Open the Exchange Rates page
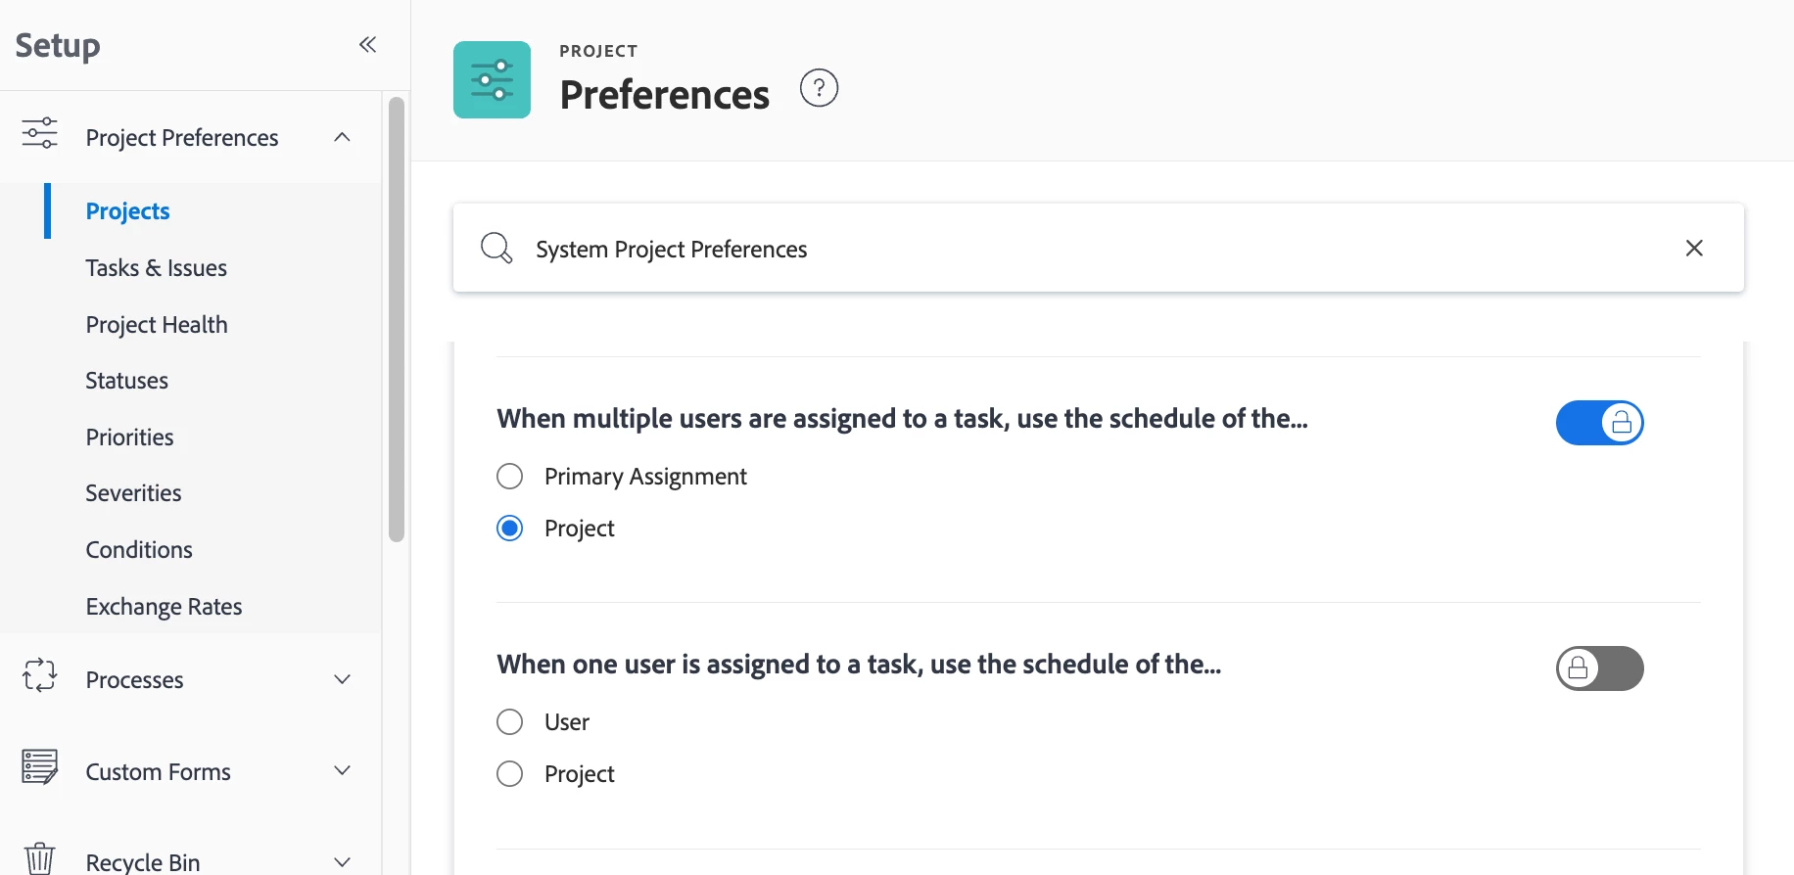1794x875 pixels. click(164, 607)
